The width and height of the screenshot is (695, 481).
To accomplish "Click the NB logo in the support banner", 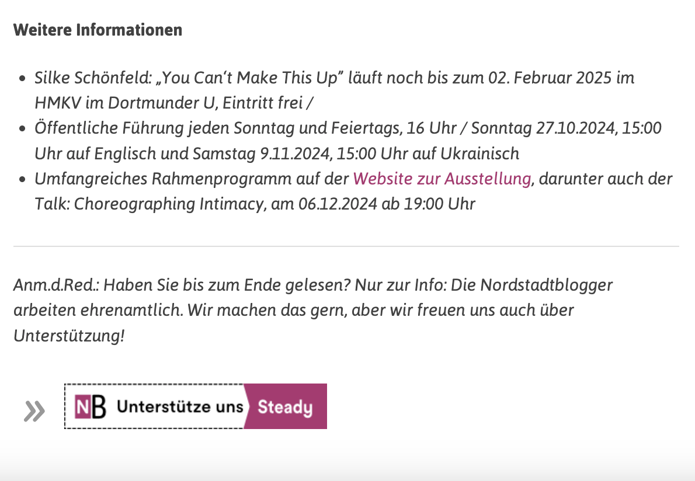I will (91, 406).
